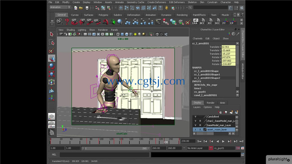The height and width of the screenshot is (164, 292).
Task: Click the DCC shelf button
Action: 217,22
